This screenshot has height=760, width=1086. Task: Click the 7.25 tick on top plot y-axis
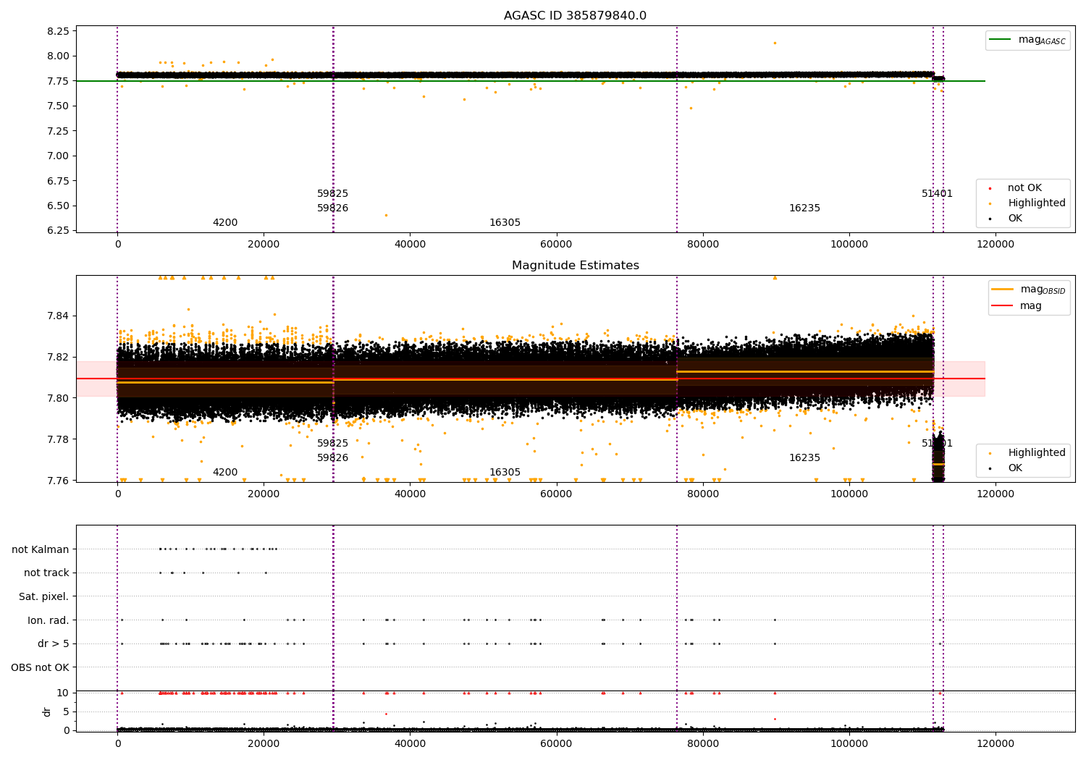click(57, 131)
